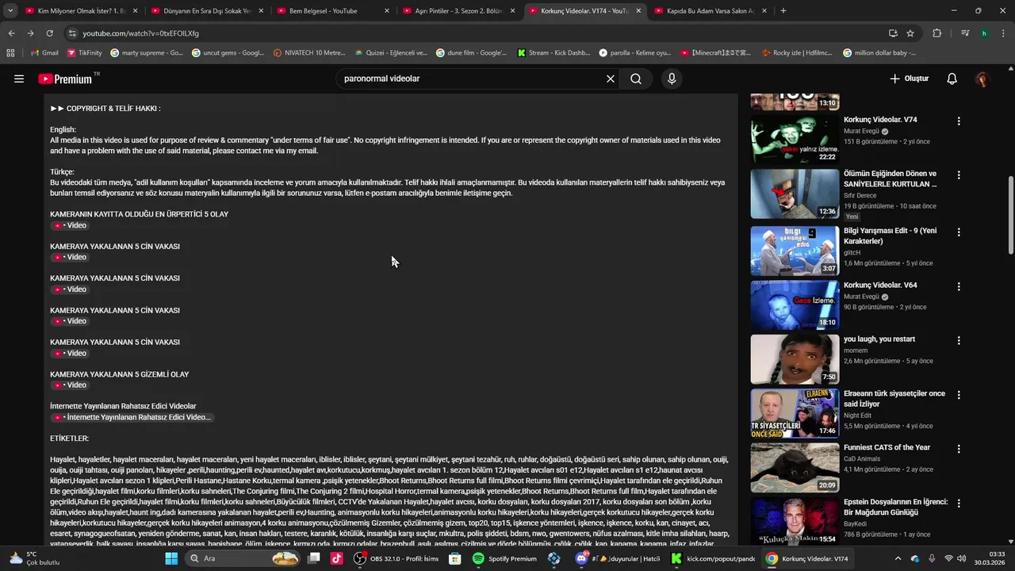Open weather widget Çok bulutlu
This screenshot has height=571, width=1015.
(34, 558)
